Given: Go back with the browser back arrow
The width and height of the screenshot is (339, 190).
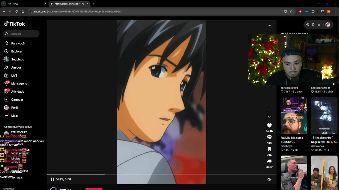Looking at the screenshot, I should click(x=4, y=12).
